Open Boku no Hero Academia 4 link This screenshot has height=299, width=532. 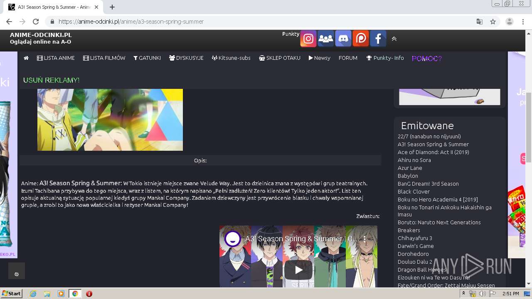point(438,199)
